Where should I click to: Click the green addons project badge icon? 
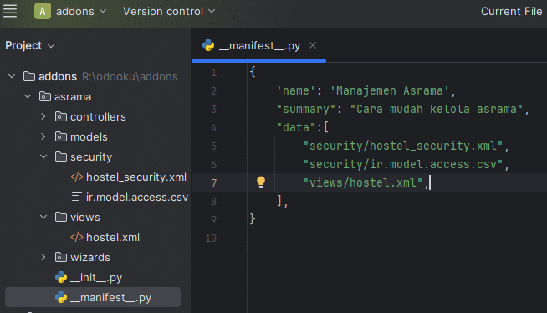[x=43, y=11]
